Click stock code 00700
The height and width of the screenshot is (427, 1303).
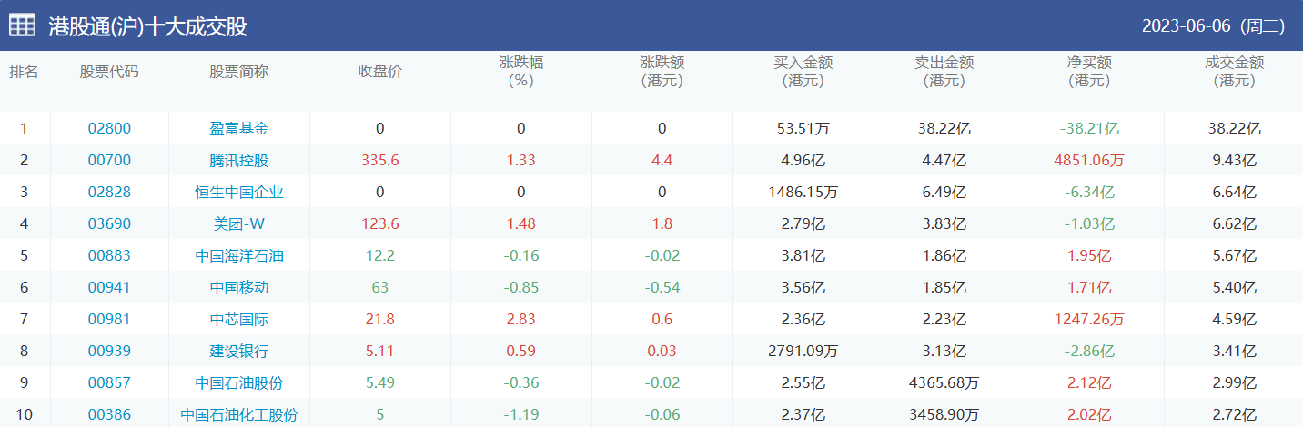point(109,161)
